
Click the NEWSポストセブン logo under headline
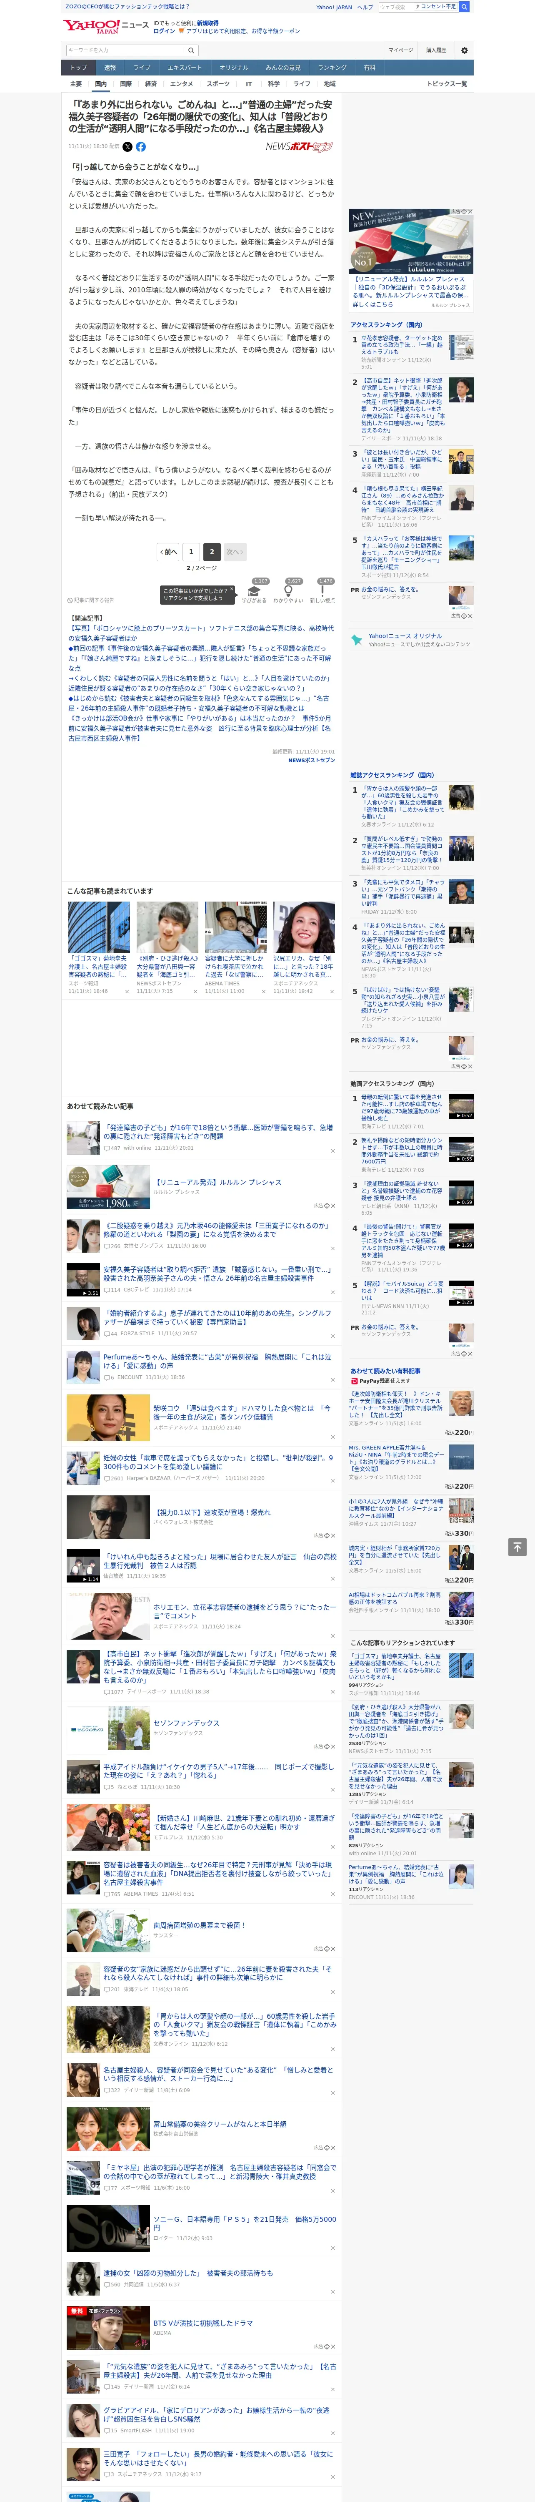[x=299, y=147]
